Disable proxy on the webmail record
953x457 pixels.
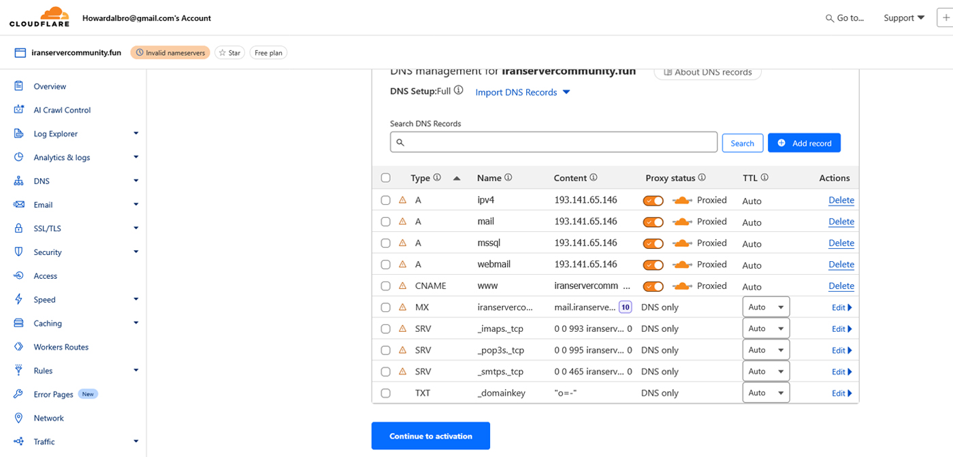653,265
